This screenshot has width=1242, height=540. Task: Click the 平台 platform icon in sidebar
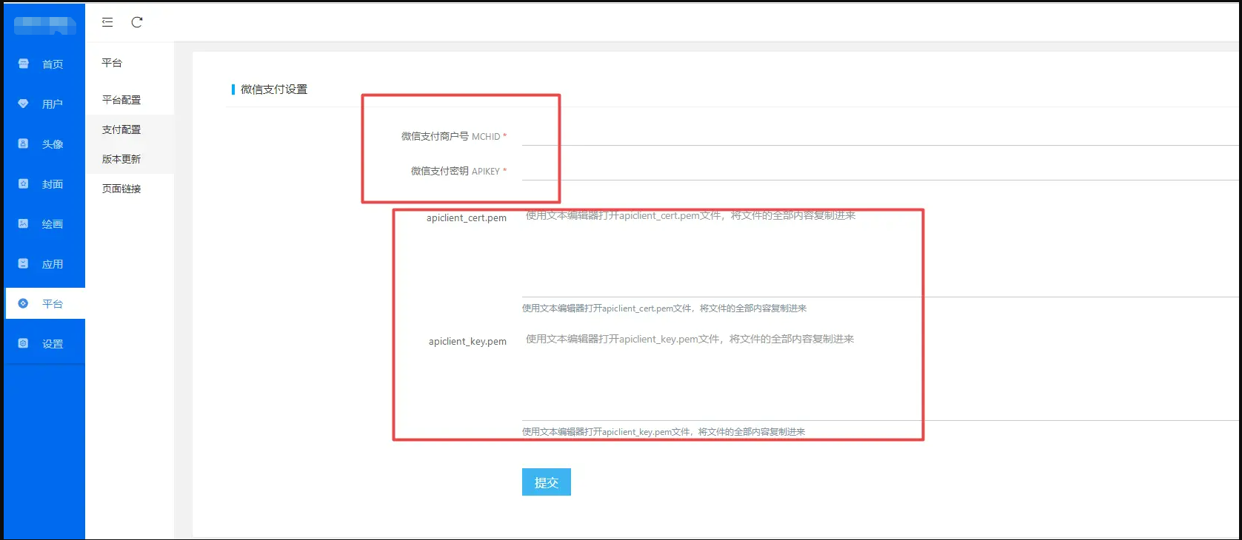pos(23,303)
